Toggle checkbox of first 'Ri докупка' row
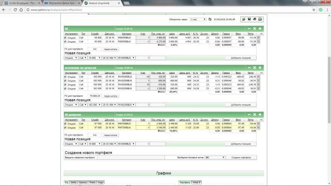This screenshot has width=331, height=186. click(x=65, y=124)
